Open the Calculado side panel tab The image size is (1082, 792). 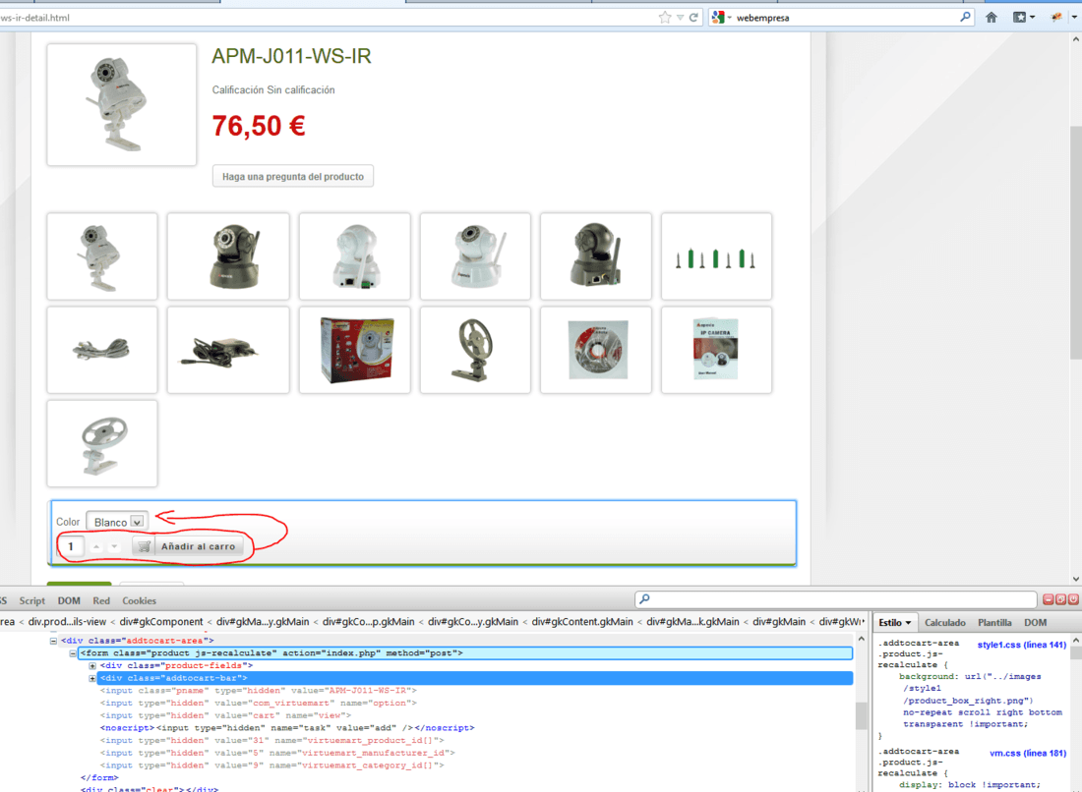(x=944, y=622)
